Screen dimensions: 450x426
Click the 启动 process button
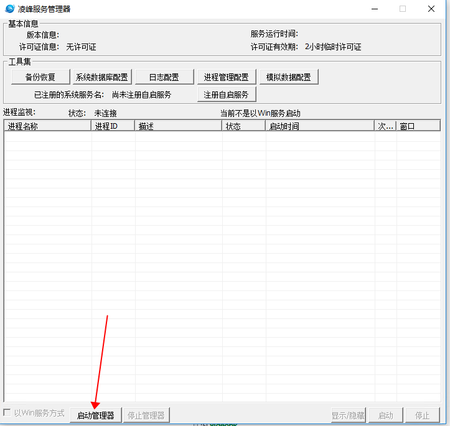click(385, 415)
